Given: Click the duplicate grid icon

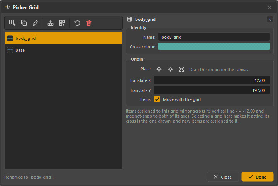Looking at the screenshot, I should click(x=24, y=23).
